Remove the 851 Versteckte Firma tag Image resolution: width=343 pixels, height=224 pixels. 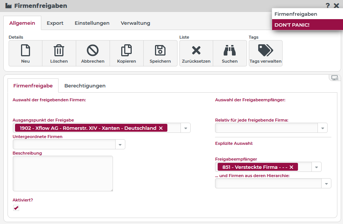point(291,167)
